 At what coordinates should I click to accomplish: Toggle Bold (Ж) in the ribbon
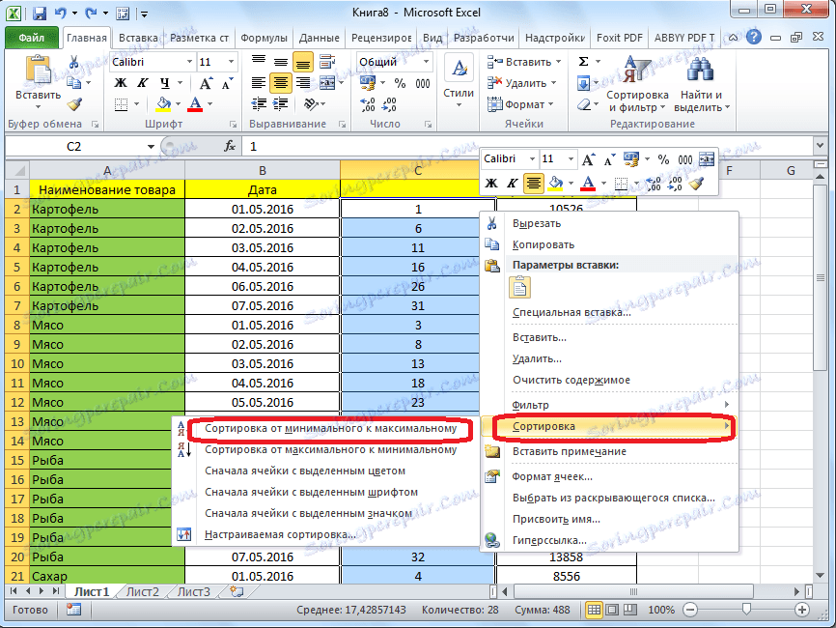[122, 83]
